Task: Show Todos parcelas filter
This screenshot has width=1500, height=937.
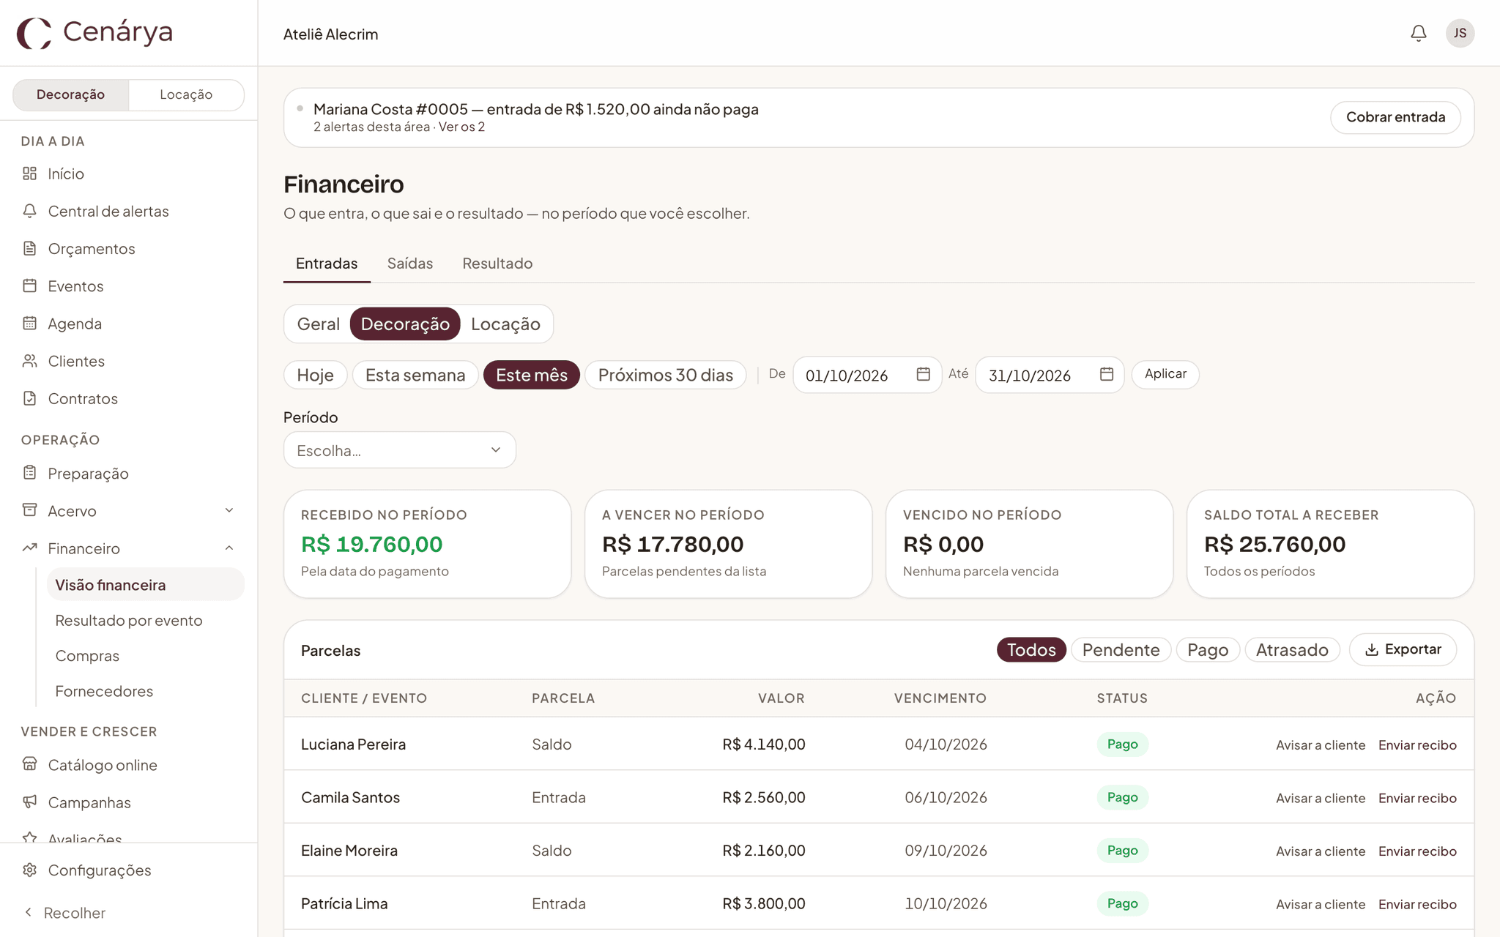Action: (1031, 649)
